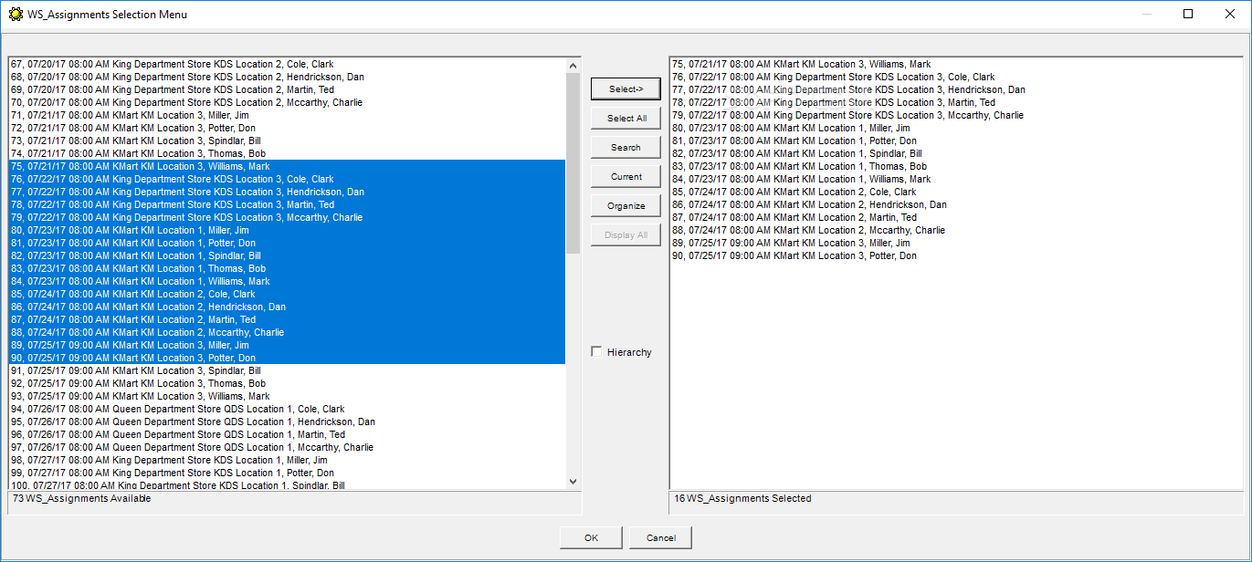Click the Current button

point(626,176)
